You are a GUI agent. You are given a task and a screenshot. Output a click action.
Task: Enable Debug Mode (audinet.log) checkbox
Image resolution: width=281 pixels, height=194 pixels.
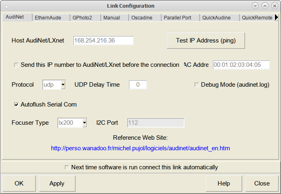coord(197,85)
